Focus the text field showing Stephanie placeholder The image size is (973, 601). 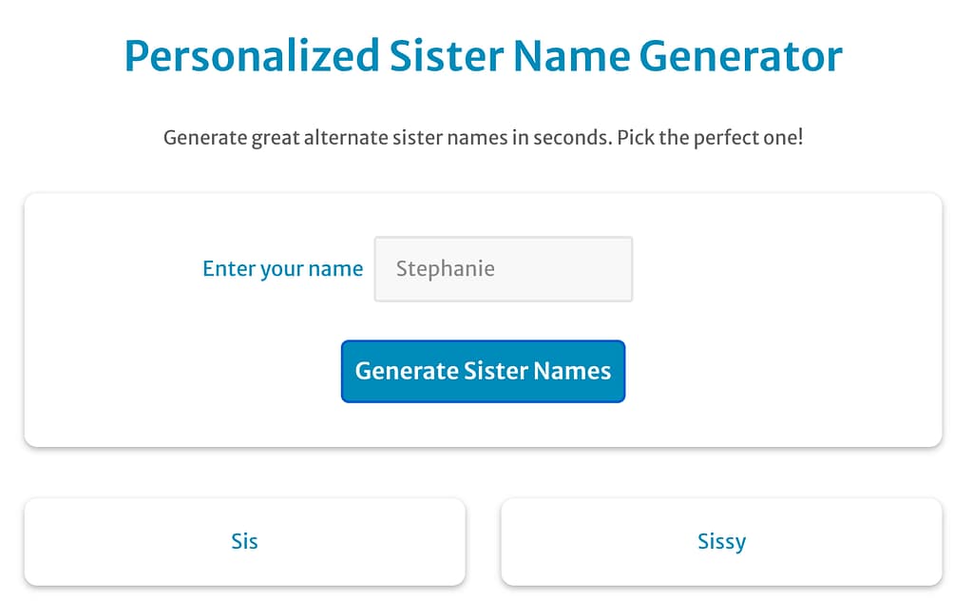tap(504, 269)
